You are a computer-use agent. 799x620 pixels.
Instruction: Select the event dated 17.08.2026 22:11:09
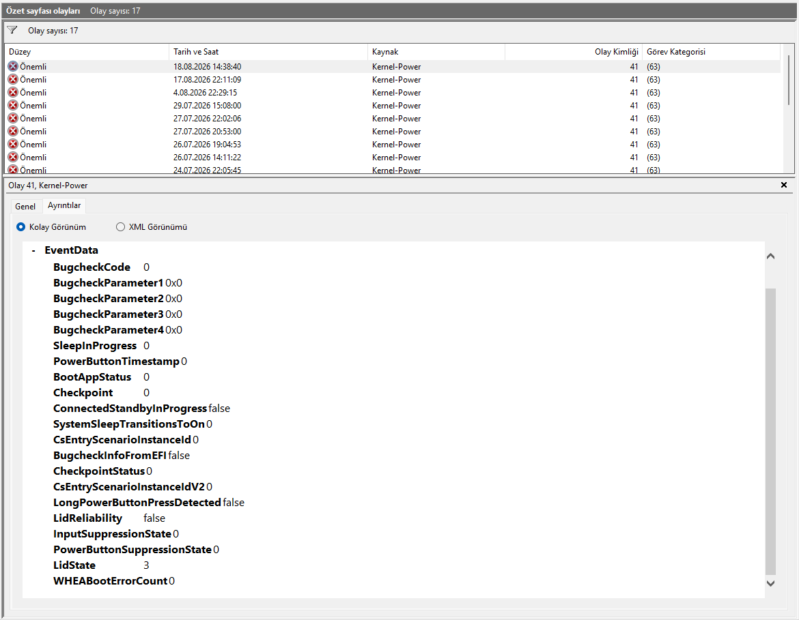tap(393, 79)
